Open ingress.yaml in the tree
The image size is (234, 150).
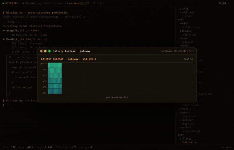click(x=190, y=105)
